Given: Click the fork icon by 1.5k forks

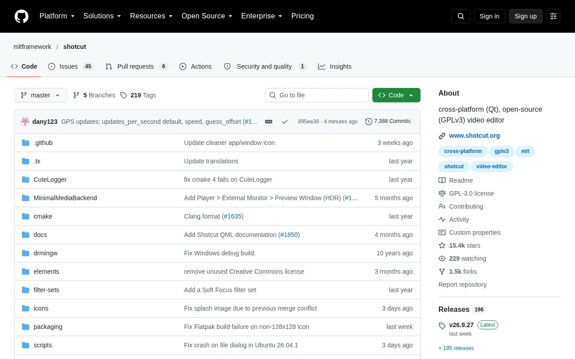Looking at the screenshot, I should 442,271.
